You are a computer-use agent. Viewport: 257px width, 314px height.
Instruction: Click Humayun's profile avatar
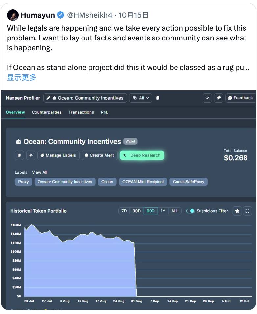(13, 15)
